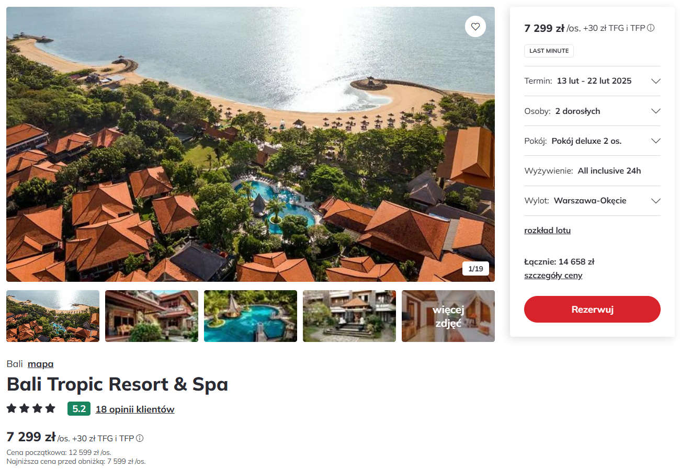
Task: Open price info icon in booking panel
Action: (x=651, y=28)
